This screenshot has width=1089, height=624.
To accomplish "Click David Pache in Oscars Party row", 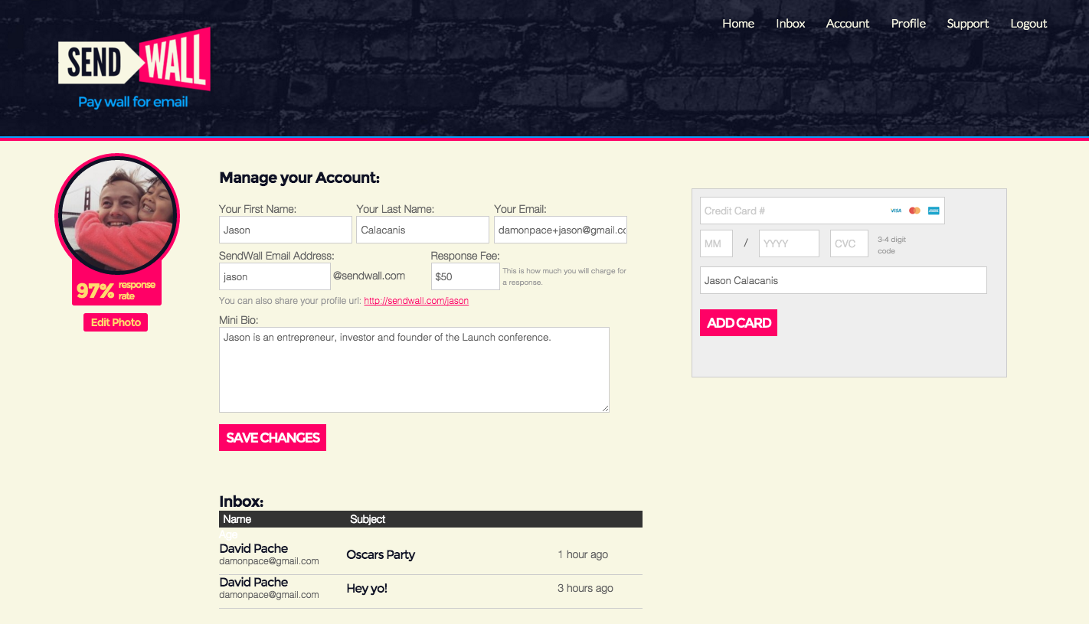I will click(x=253, y=548).
